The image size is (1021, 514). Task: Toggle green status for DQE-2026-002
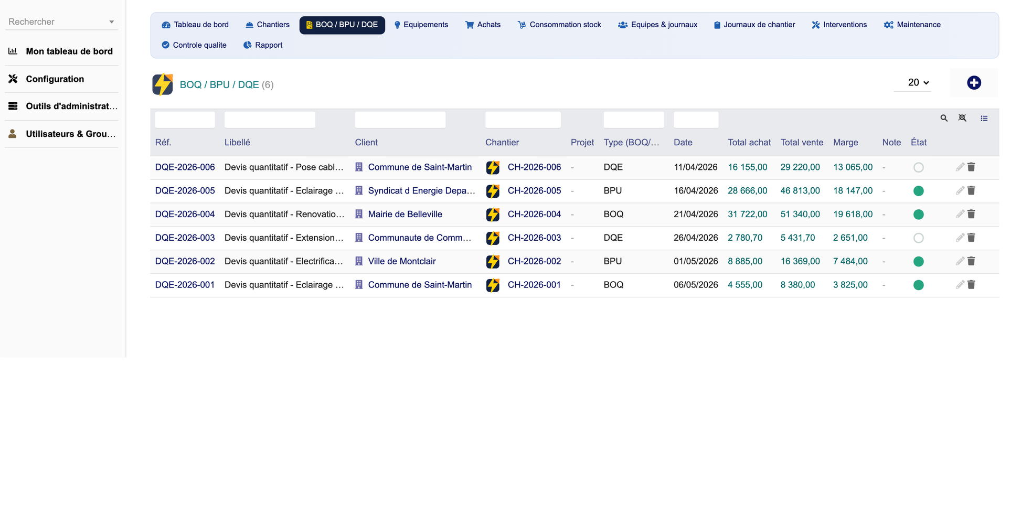pyautogui.click(x=918, y=262)
